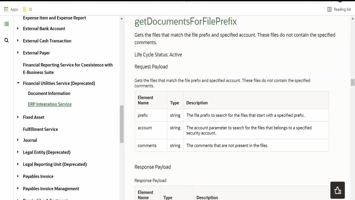Open Financial Reporting Service for Coexistence

pos(68,69)
